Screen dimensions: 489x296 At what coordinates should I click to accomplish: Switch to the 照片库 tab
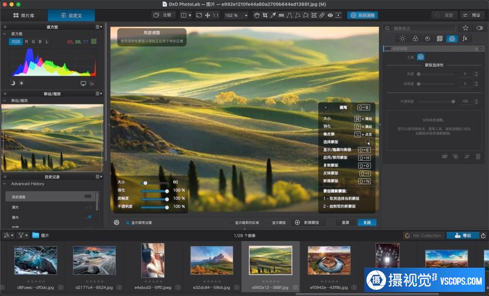pos(24,15)
